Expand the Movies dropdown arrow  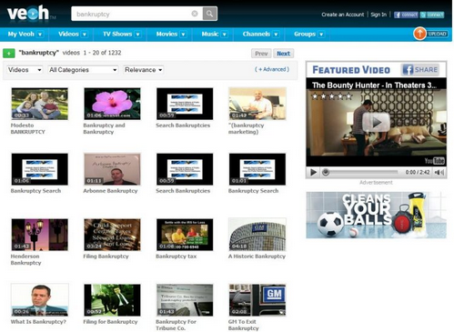[x=183, y=35]
